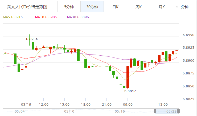Click the 18:00 x-axis time label
The image size is (197, 116).
[86, 105]
